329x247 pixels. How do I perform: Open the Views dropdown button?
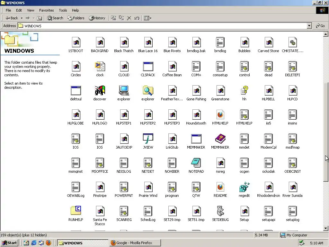tap(148, 18)
